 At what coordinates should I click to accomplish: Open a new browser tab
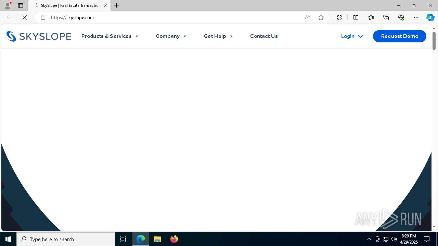(x=117, y=5)
